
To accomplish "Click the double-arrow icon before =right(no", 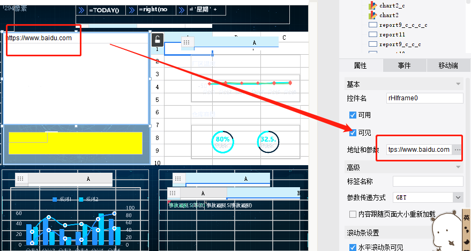I will [132, 10].
